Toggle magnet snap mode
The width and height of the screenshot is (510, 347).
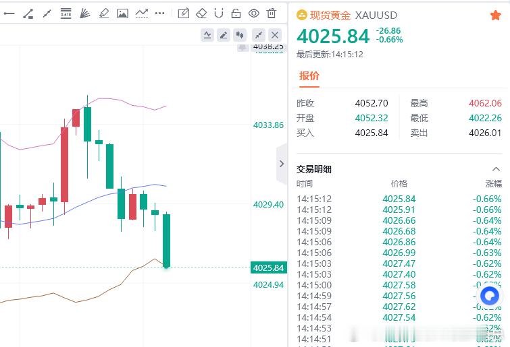pyautogui.click(x=219, y=13)
